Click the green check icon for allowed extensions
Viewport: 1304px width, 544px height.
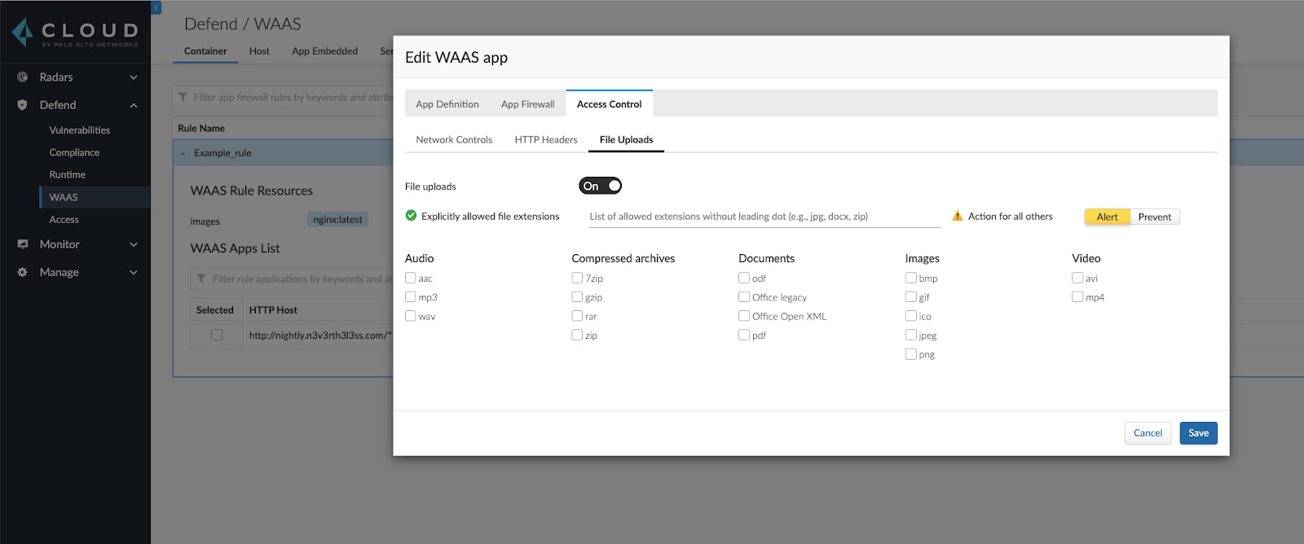411,216
